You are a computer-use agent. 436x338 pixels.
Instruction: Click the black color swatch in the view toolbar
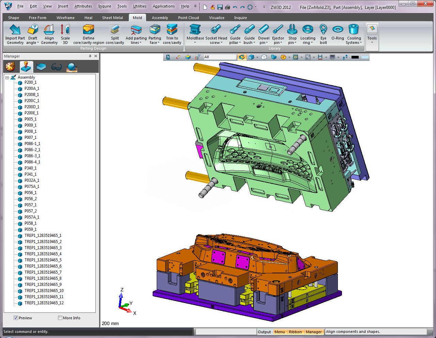(355, 57)
